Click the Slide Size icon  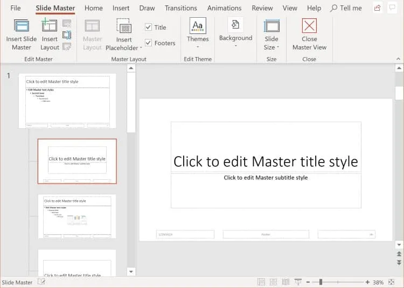271,26
